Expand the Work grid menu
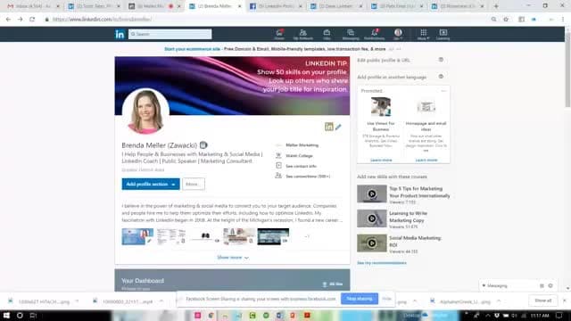The image size is (571, 321). pyautogui.click(x=423, y=34)
